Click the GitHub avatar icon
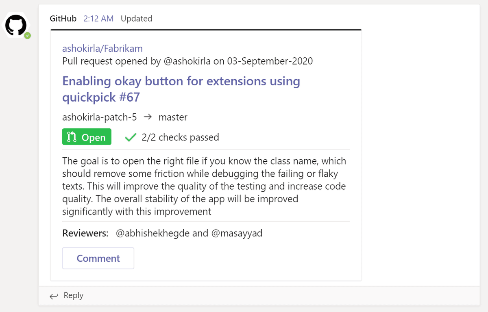This screenshot has width=488, height=312. [16, 25]
